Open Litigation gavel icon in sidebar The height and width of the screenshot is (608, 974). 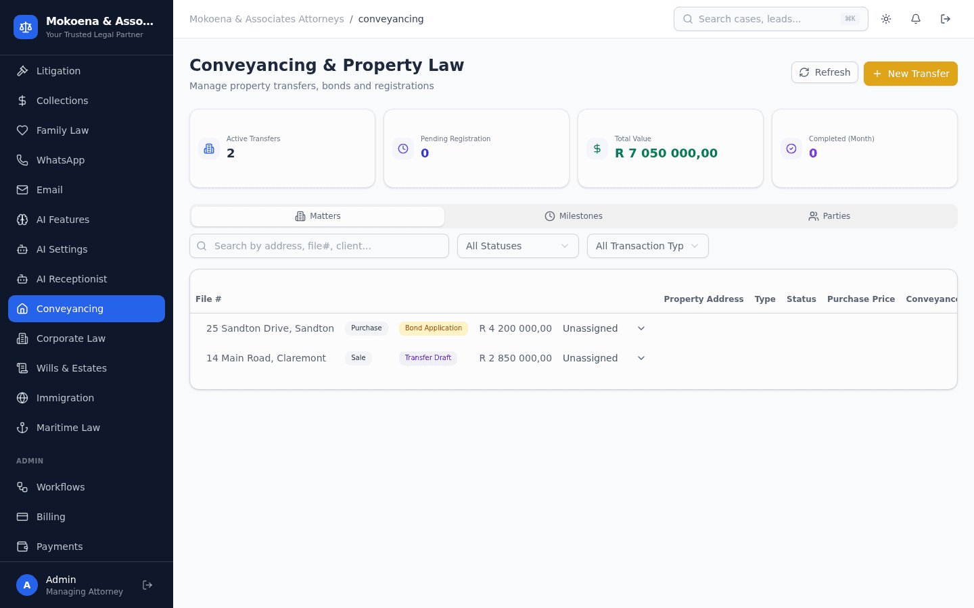click(22, 71)
